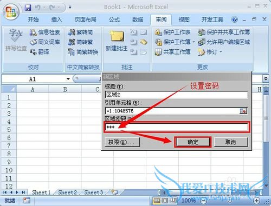Switch to the 插入 ribbon tab

[x=56, y=19]
